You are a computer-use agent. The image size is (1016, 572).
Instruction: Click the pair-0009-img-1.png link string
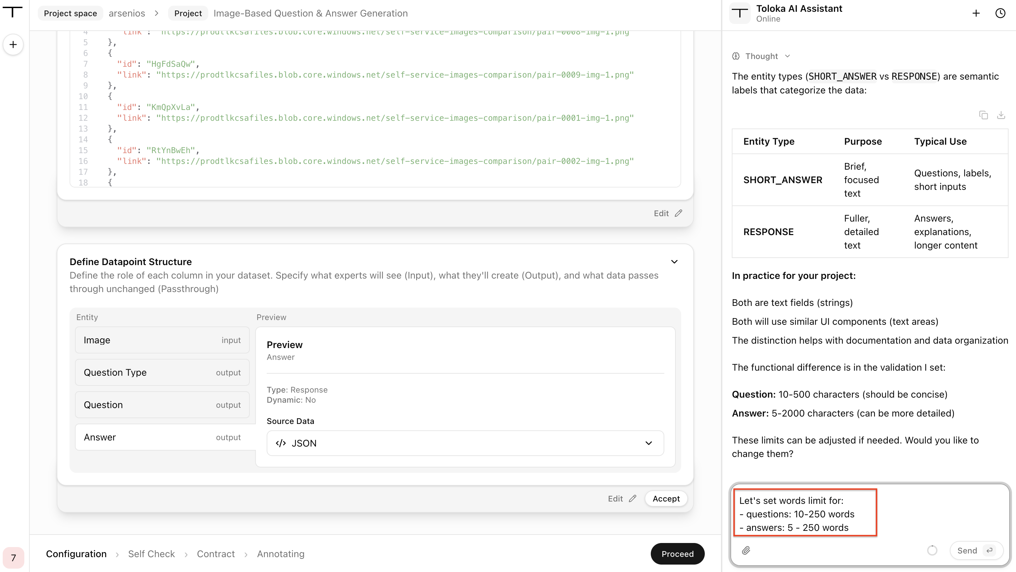tap(395, 75)
